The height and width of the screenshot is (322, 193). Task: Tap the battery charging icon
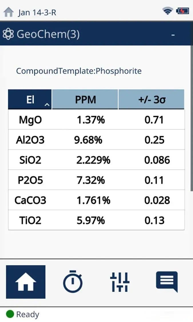182,11
